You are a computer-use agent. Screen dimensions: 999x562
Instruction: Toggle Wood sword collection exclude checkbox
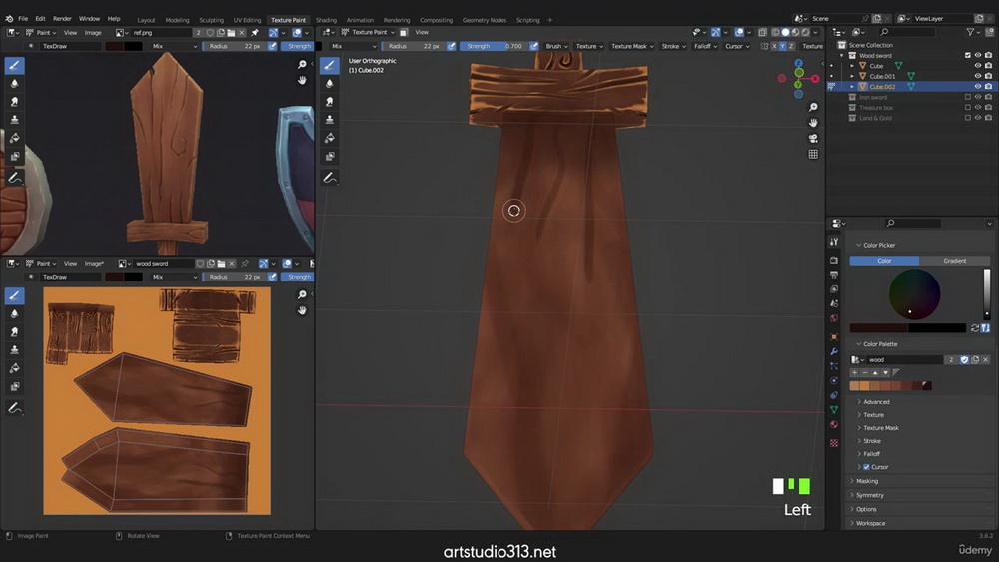coord(968,55)
